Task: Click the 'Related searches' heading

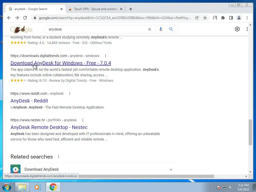Action: coord(31,156)
